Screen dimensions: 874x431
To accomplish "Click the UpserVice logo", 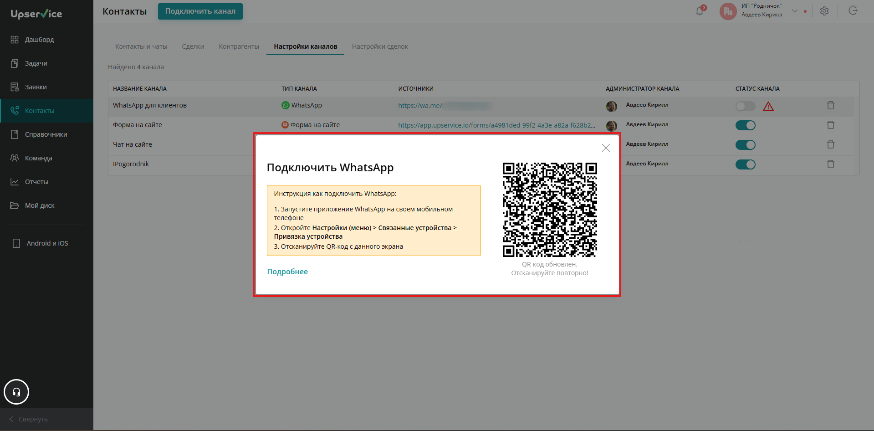I will pyautogui.click(x=36, y=14).
